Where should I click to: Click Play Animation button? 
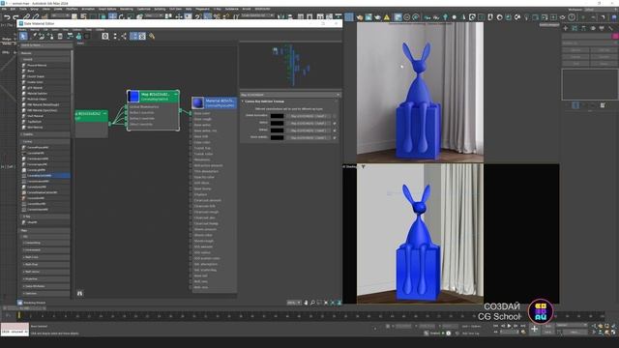(x=509, y=326)
